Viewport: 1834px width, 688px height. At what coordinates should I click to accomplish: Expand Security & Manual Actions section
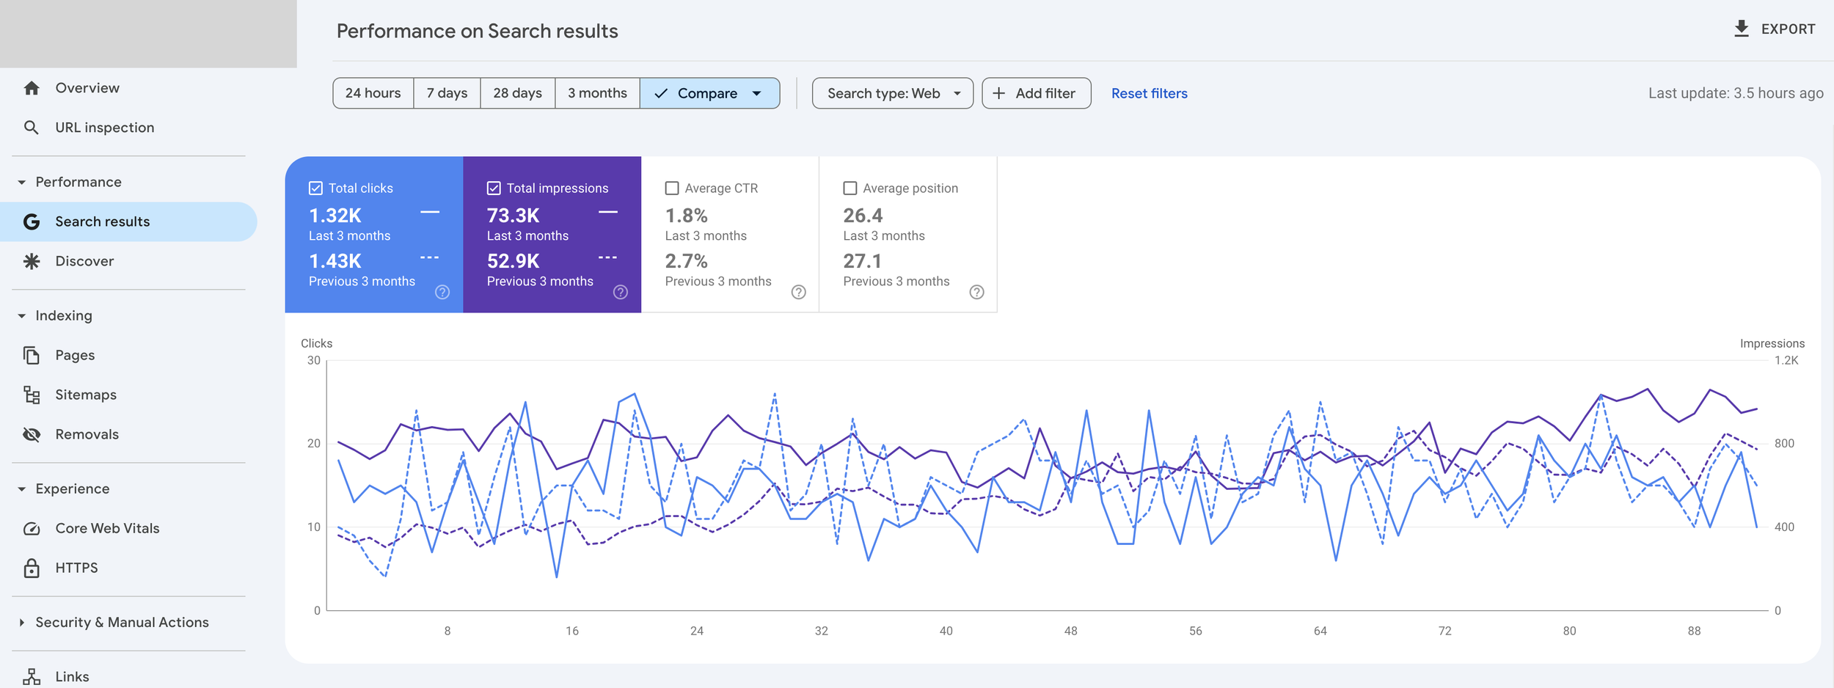pyautogui.click(x=22, y=623)
